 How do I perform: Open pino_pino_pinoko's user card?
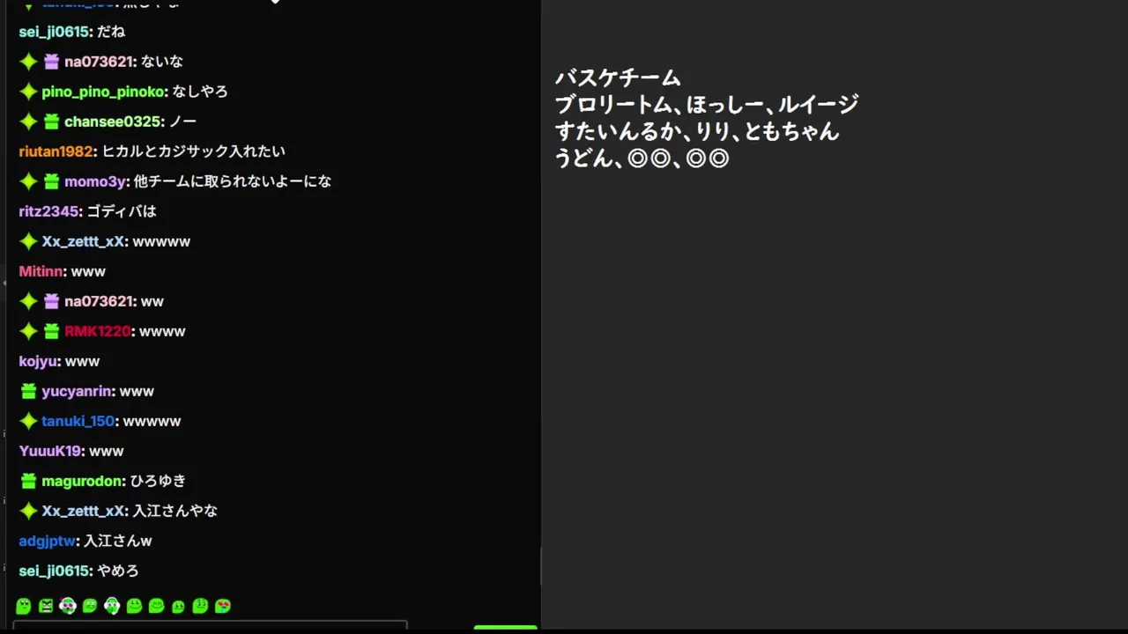point(103,92)
